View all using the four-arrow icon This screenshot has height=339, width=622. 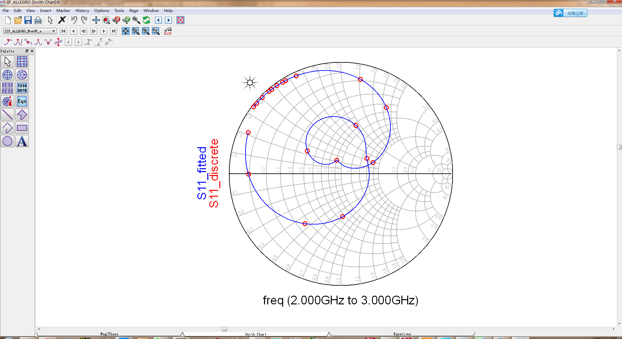pos(96,20)
